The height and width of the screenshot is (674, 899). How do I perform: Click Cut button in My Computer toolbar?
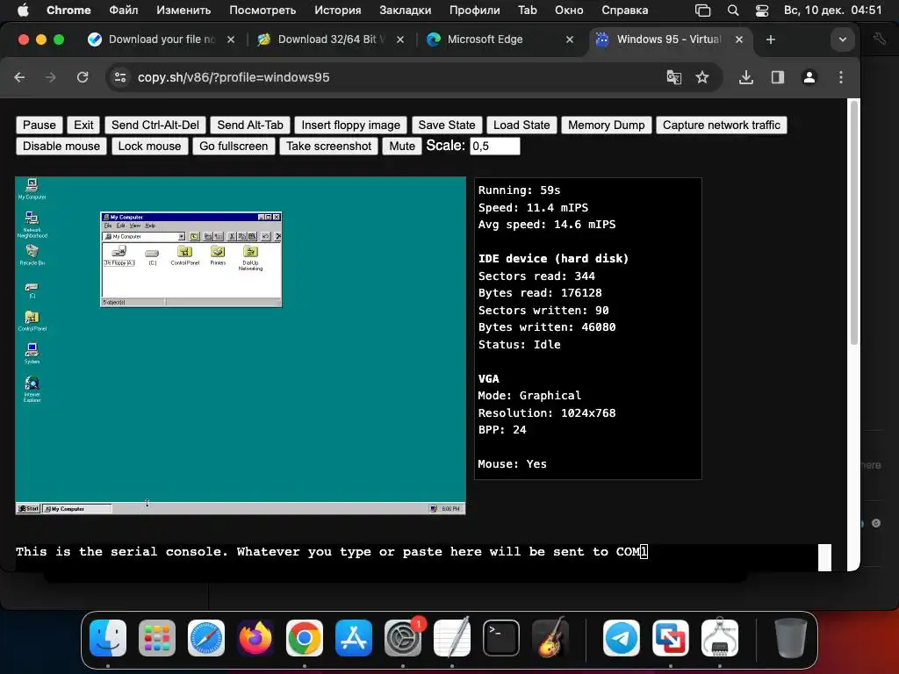[x=232, y=237]
